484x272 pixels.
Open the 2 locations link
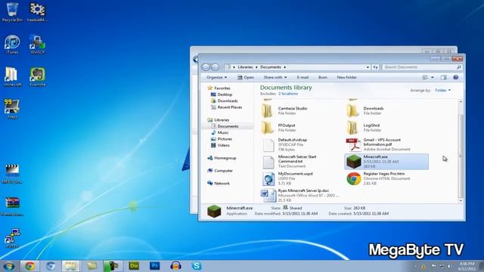coord(288,94)
